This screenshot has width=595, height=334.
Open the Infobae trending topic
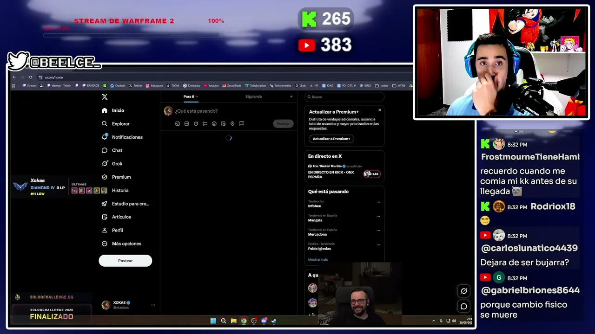coord(314,206)
